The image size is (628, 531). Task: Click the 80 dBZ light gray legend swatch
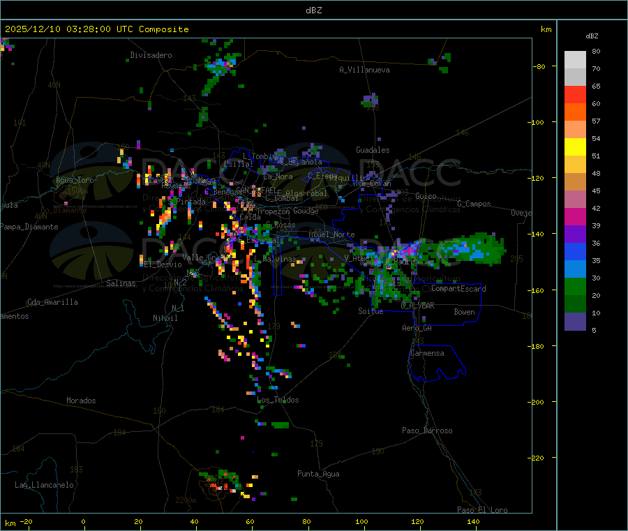[575, 60]
